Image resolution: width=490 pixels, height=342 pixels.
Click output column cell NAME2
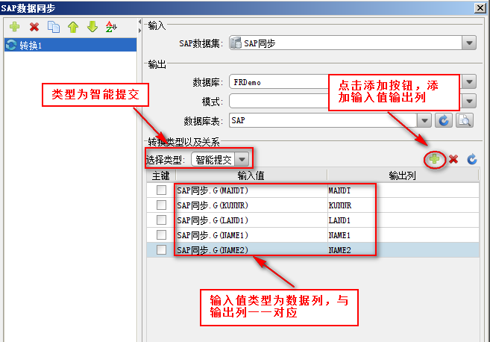[x=403, y=250]
